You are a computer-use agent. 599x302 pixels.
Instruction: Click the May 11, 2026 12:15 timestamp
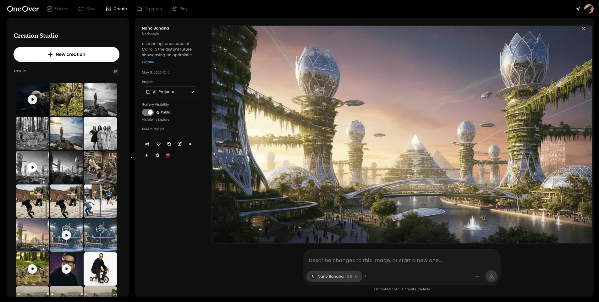click(156, 73)
